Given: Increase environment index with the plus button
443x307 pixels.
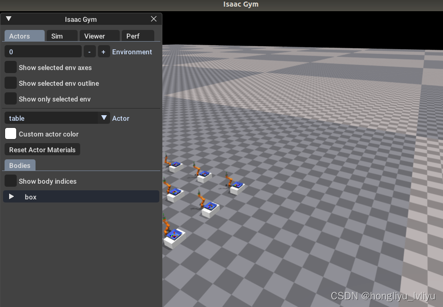Looking at the screenshot, I should [x=104, y=52].
